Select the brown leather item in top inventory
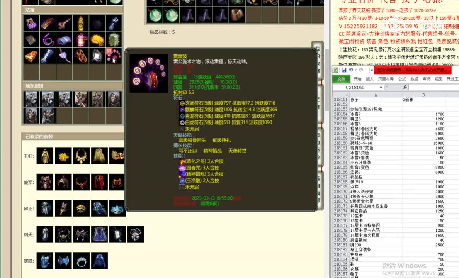The image size is (459, 278). [x=237, y=15]
